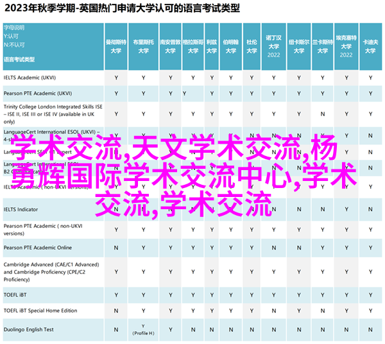Click the N:不认可 legend line
The width and height of the screenshot is (385, 344).
pyautogui.click(x=14, y=45)
